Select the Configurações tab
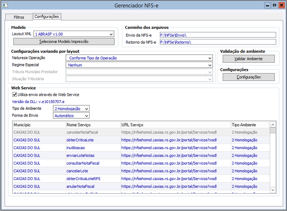 coord(47,17)
